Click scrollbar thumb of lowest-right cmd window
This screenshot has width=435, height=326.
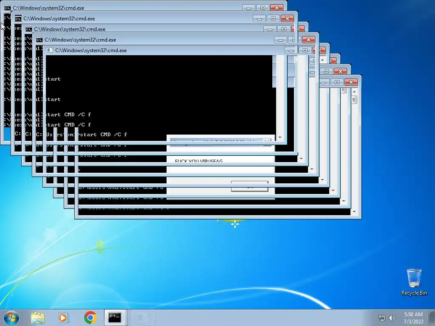tap(354, 99)
